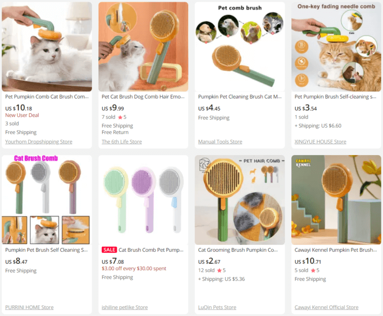Open LuQin Pets Store link
This screenshot has width=383, height=316.
[217, 307]
